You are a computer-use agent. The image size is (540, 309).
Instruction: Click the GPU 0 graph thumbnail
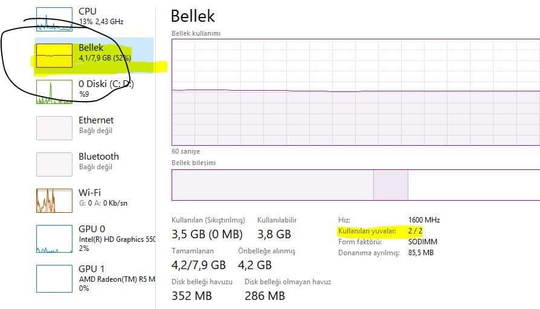pyautogui.click(x=54, y=238)
